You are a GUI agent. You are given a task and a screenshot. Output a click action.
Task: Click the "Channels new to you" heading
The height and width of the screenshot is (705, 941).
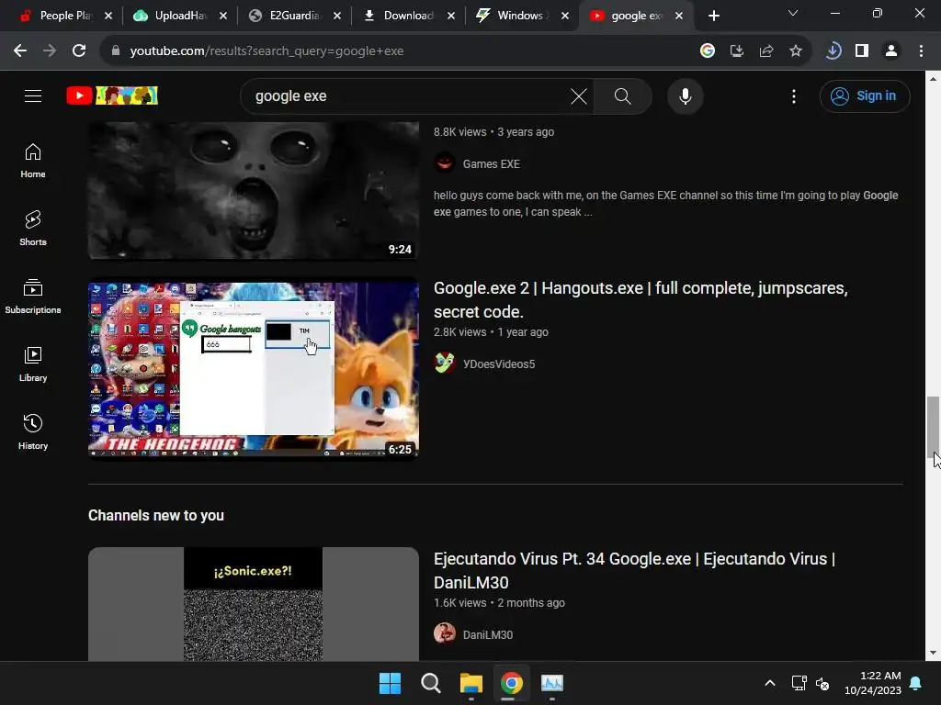coord(156,516)
